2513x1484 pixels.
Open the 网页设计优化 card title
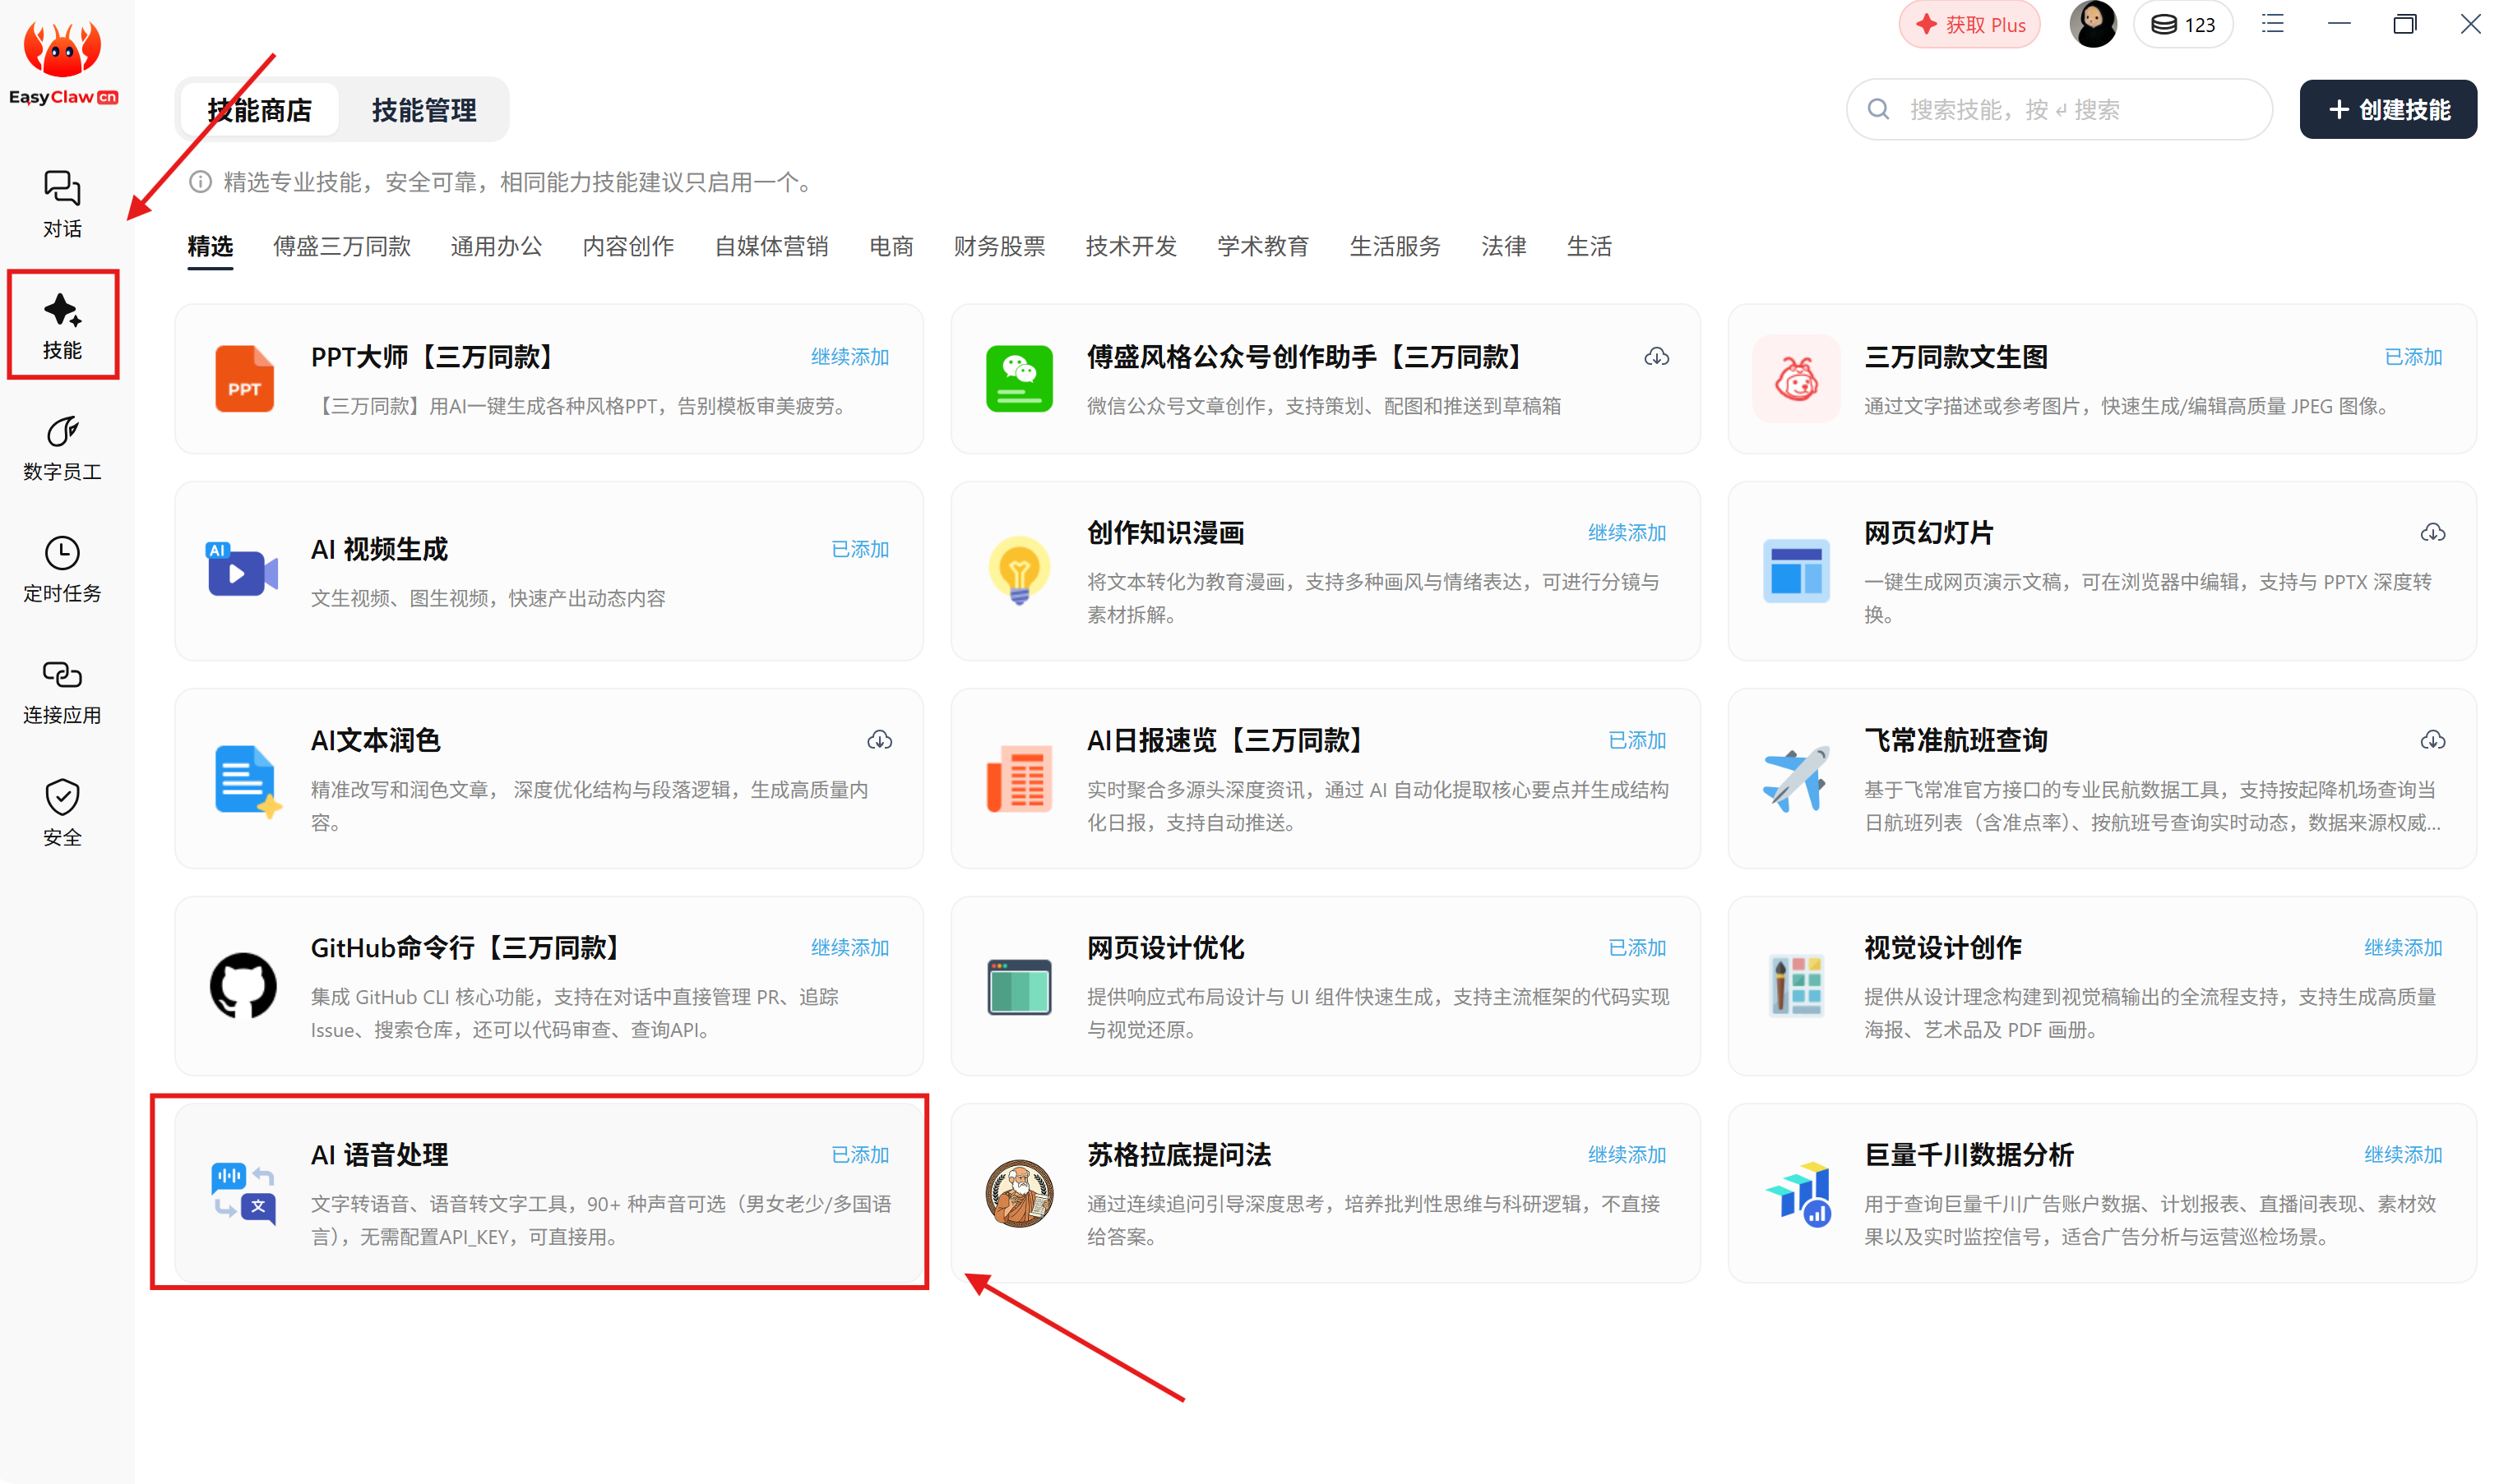(x=1165, y=947)
